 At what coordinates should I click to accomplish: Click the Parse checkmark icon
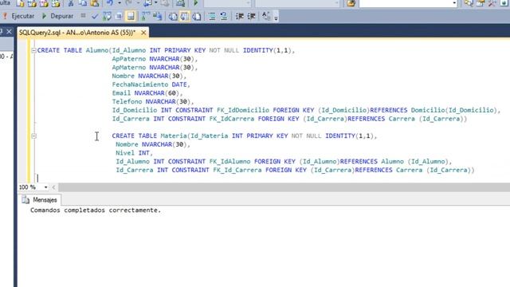coord(95,16)
